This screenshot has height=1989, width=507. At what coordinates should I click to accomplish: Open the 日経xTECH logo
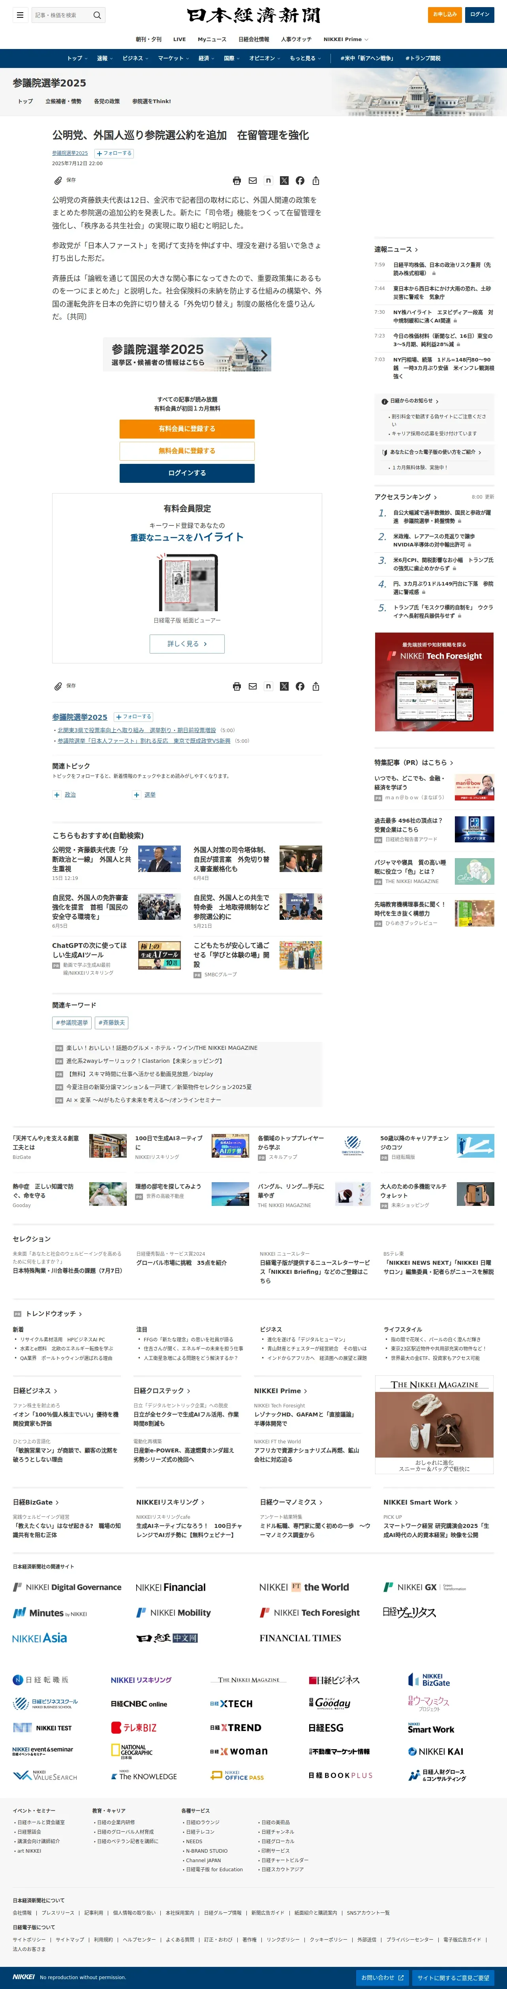coord(231,1704)
